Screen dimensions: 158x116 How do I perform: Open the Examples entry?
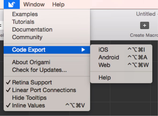pyautogui.click(x=47, y=14)
